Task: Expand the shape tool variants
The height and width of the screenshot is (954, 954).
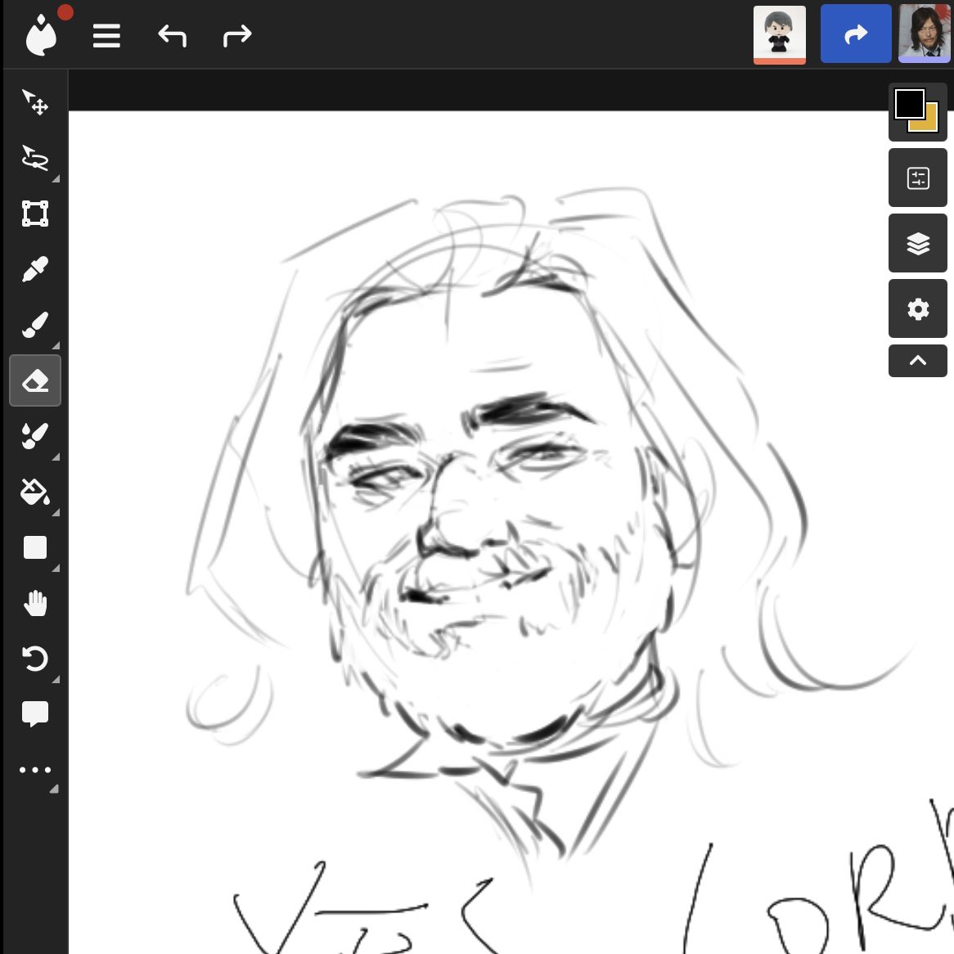Action: coord(55,568)
